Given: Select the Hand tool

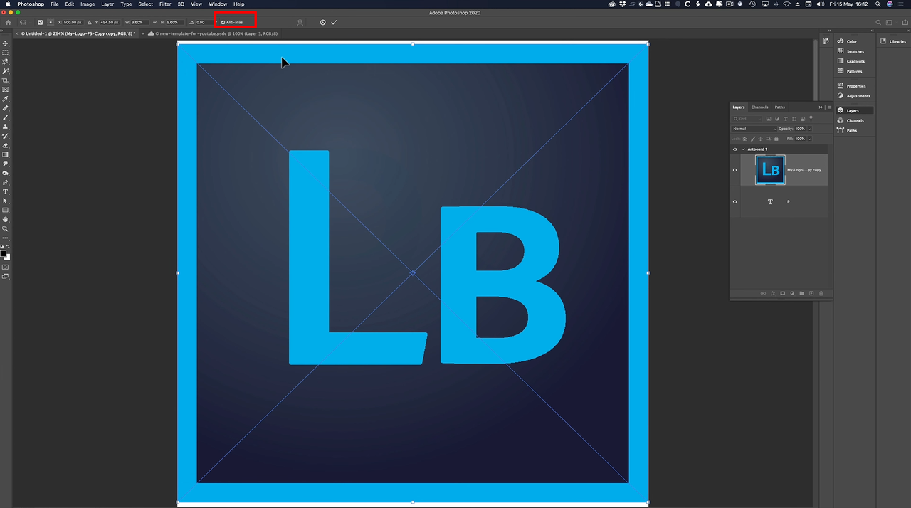Looking at the screenshot, I should click(x=6, y=220).
